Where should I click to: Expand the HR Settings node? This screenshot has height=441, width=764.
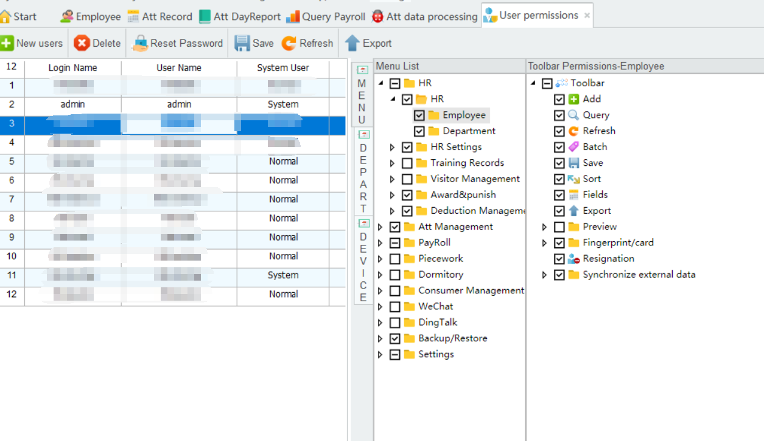392,147
